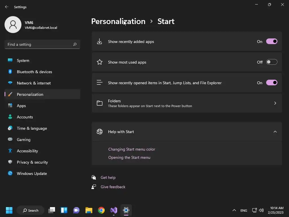Click the back arrow in Settings

(x=7, y=7)
